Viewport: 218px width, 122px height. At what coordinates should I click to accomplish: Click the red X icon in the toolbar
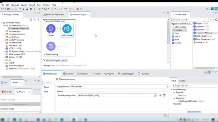pyautogui.click(x=77, y=9)
